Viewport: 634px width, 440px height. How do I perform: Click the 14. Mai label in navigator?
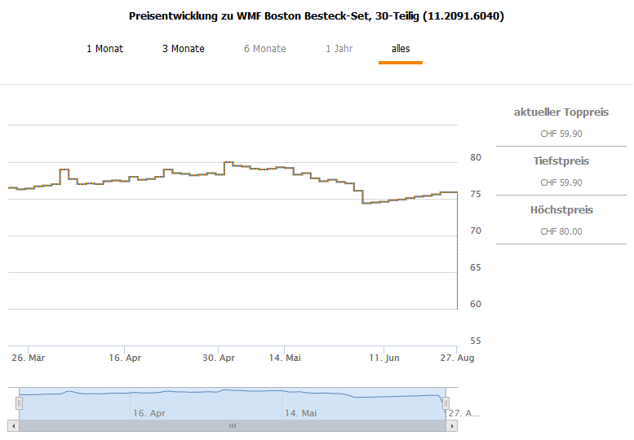pos(300,413)
